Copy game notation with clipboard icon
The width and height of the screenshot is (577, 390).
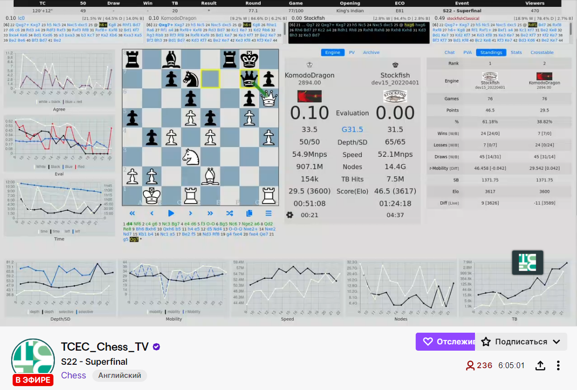249,213
